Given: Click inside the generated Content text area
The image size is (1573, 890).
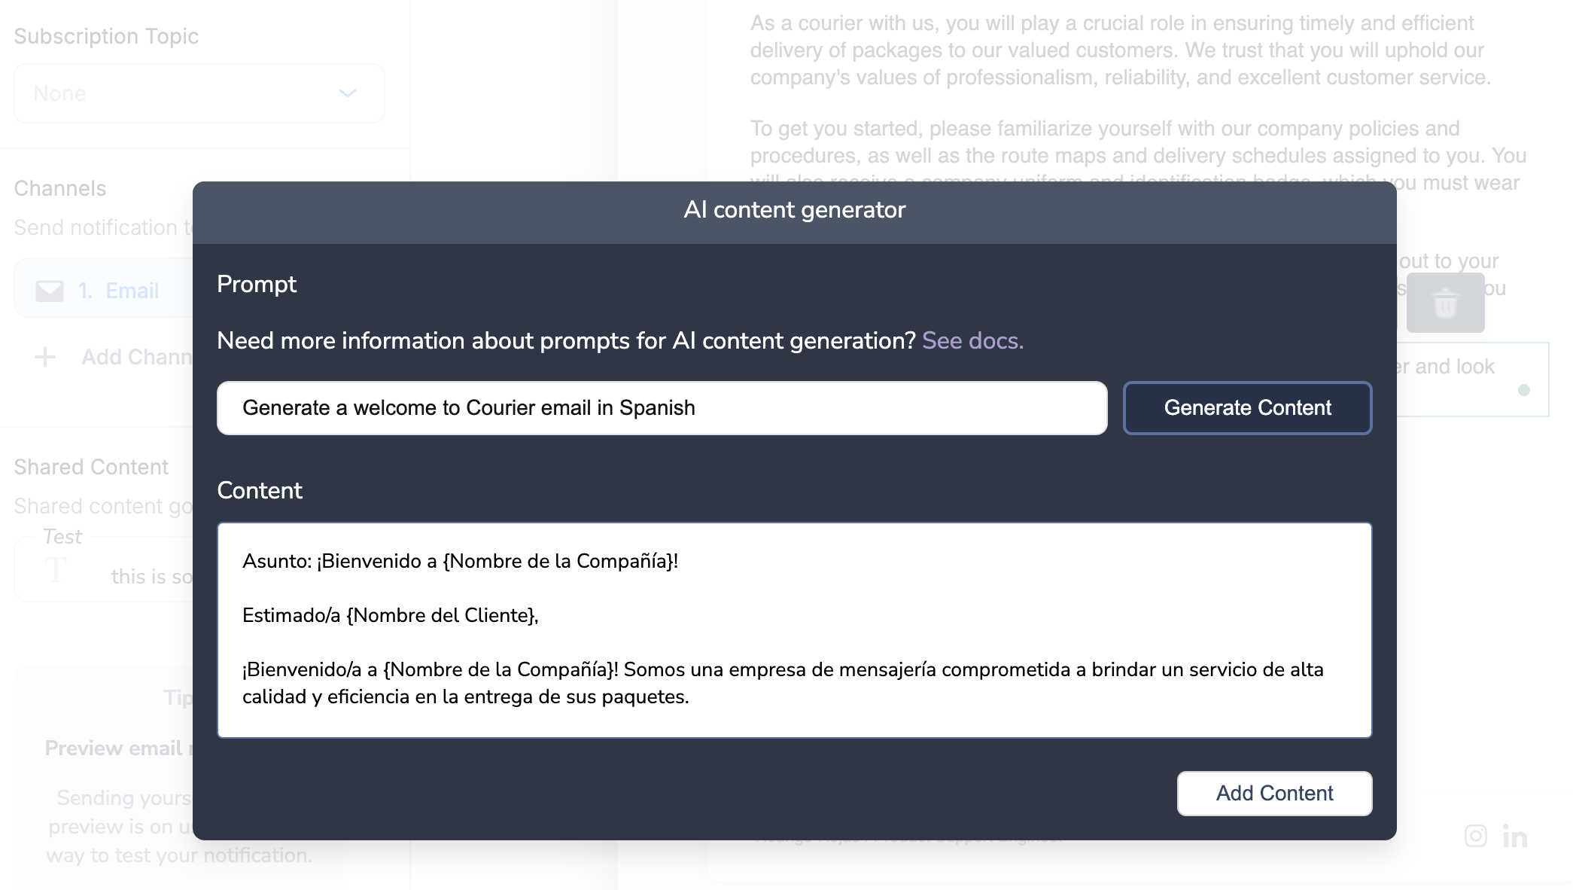Looking at the screenshot, I should coord(794,629).
